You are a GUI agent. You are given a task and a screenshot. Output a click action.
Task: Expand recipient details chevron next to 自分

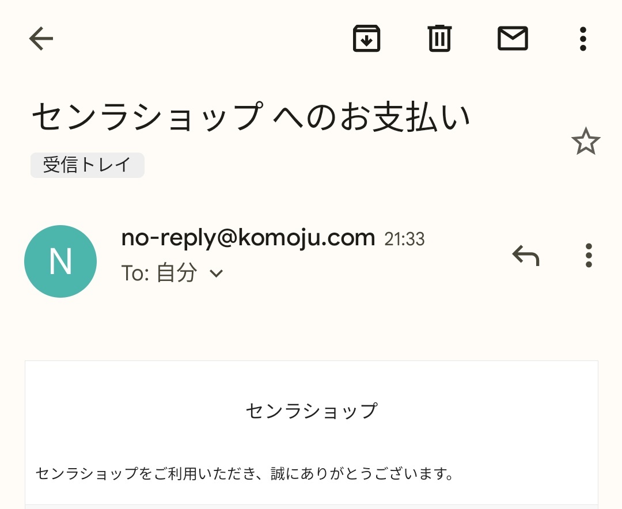click(x=216, y=274)
